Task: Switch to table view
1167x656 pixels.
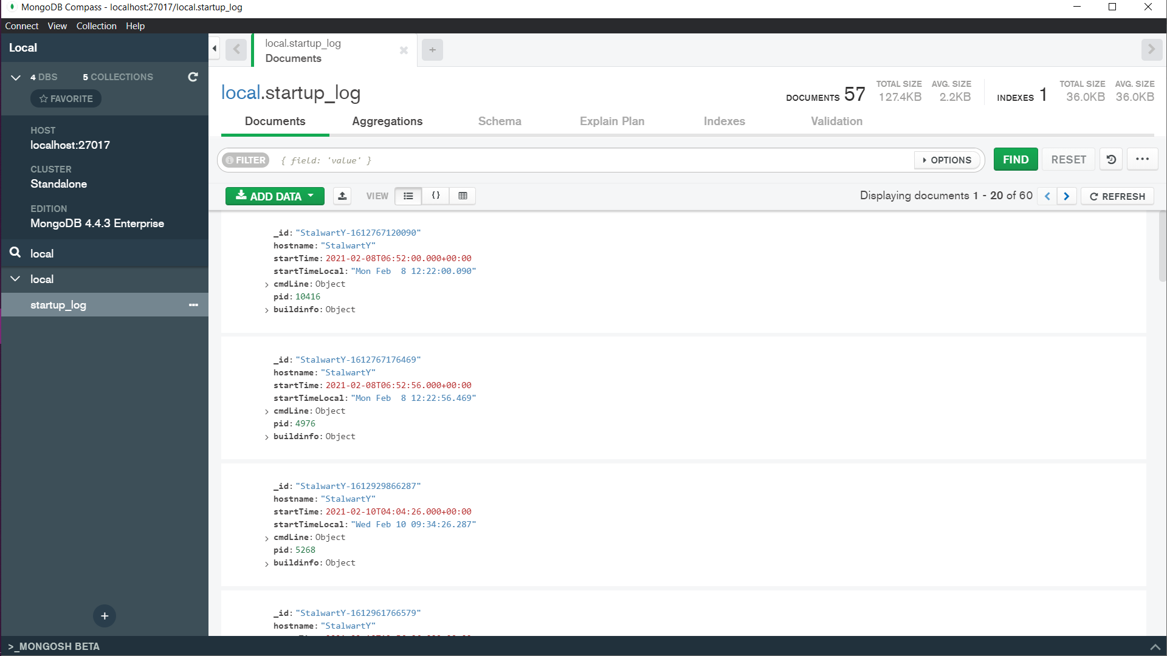Action: 463,196
